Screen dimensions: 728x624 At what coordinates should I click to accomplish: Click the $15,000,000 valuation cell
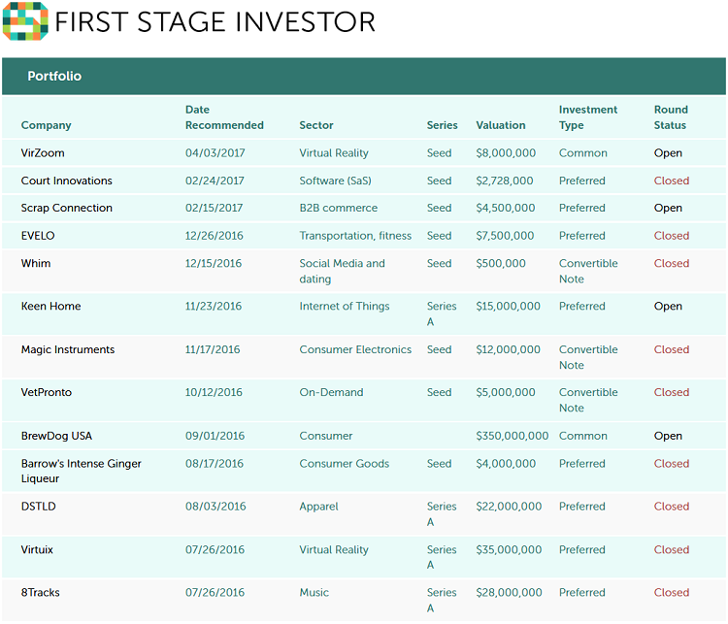point(508,306)
